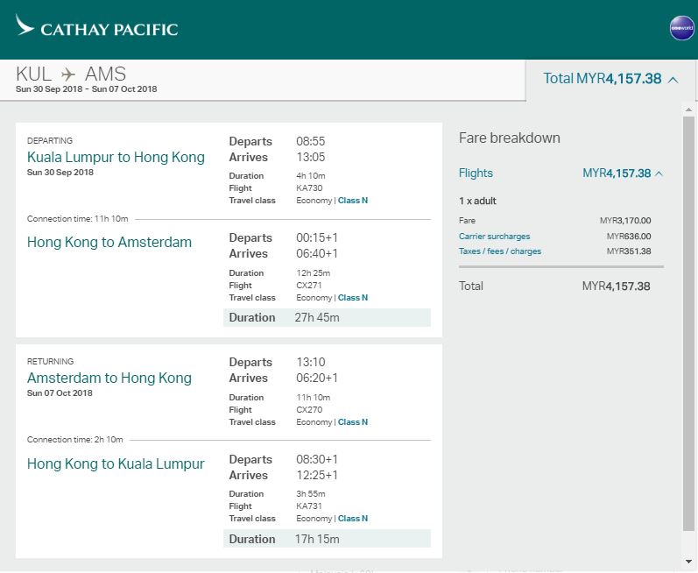Viewport: 698px width, 573px height.
Task: Open the Taxes / fees / charges link
Action: coord(500,251)
